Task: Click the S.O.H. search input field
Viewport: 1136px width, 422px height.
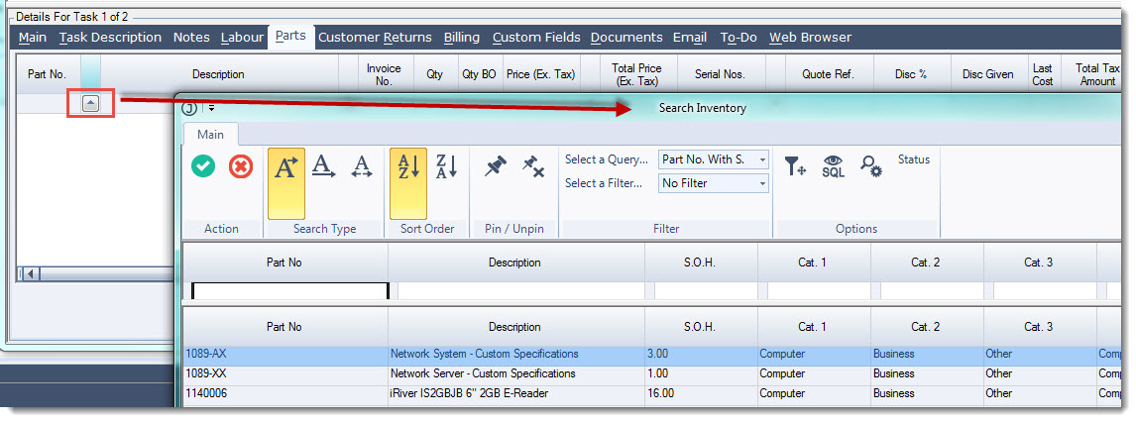Action: (706, 291)
